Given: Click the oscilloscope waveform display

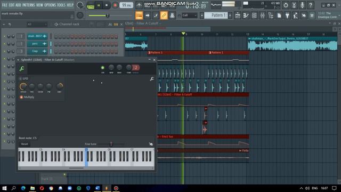Looking at the screenshot, I should coord(216,5).
